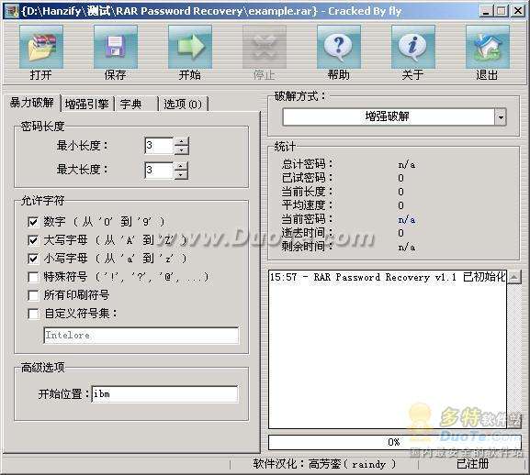Exit via 退出 house icon

(x=488, y=48)
